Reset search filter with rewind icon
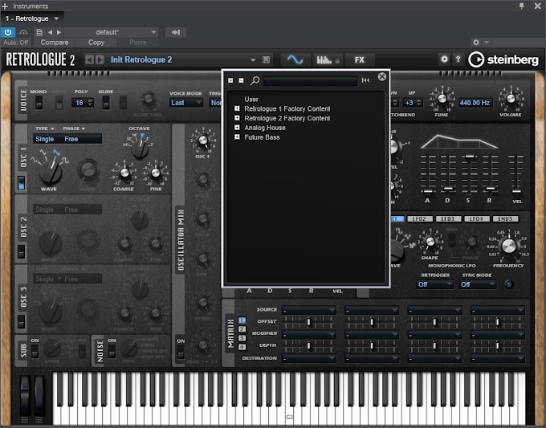 (x=365, y=80)
